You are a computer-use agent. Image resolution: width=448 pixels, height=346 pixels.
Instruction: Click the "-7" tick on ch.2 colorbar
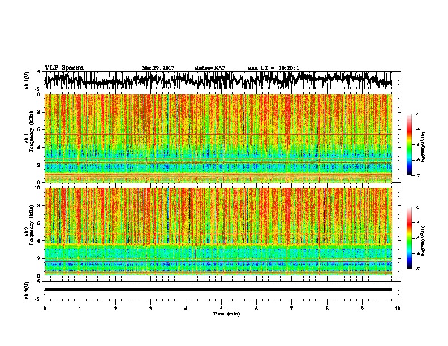[x=417, y=269]
